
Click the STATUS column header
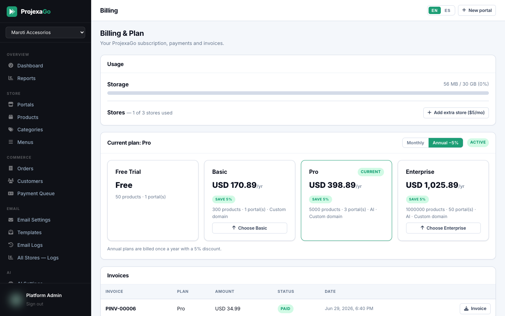pyautogui.click(x=286, y=291)
